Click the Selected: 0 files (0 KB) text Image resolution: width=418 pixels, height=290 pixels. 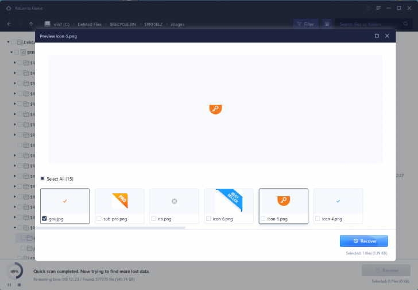(x=390, y=281)
